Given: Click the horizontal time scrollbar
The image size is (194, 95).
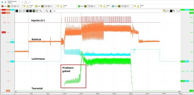Looking at the screenshot, I should click(97, 91).
